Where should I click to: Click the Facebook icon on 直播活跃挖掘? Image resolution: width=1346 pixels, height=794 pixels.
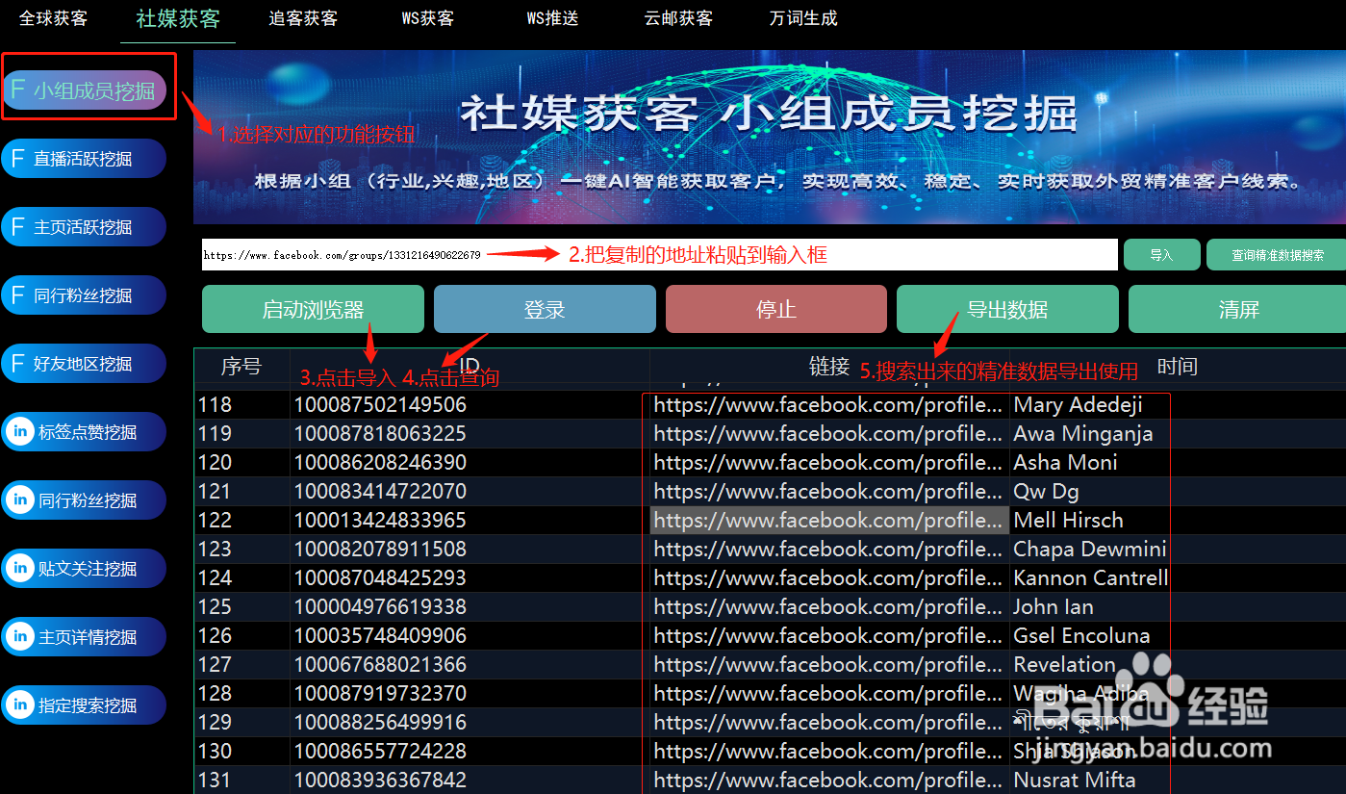point(17,159)
